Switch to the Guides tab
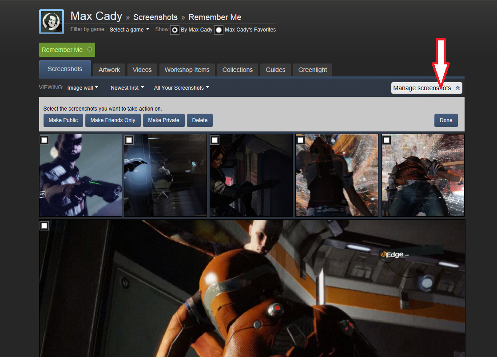The height and width of the screenshot is (357, 497). click(x=275, y=70)
